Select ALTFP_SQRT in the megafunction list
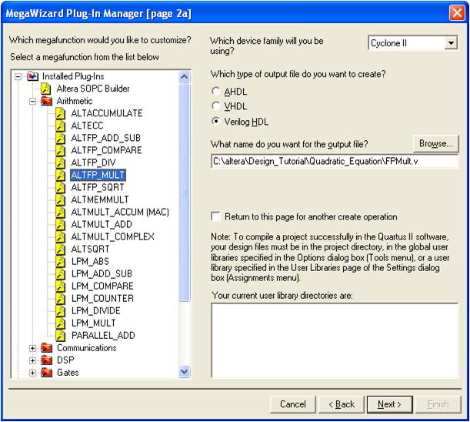This screenshot has height=422, width=470. (98, 188)
